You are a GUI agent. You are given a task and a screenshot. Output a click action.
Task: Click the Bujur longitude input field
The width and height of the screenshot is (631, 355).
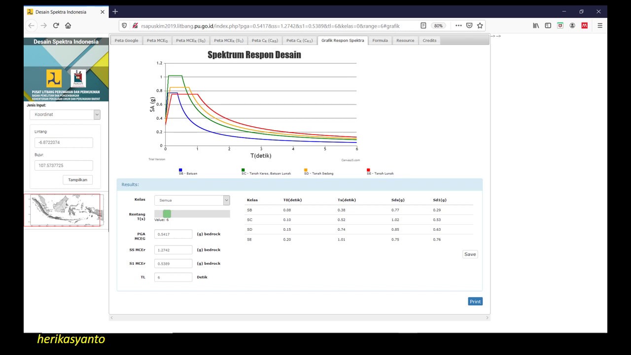click(64, 166)
